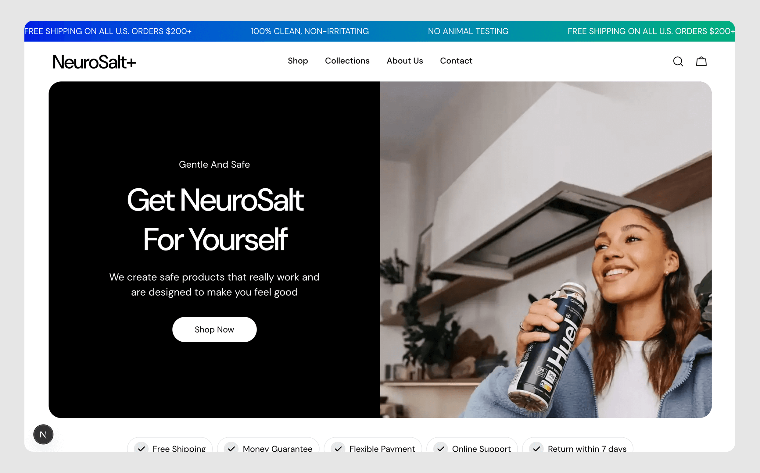This screenshot has width=760, height=473.
Task: Click the Money Guarantee checkmark icon
Action: pyautogui.click(x=231, y=448)
